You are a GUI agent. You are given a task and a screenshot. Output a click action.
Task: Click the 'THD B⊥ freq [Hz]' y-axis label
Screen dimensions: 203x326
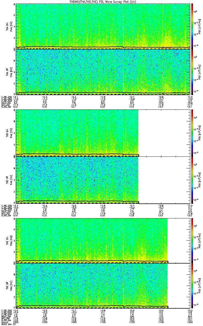click(9, 133)
